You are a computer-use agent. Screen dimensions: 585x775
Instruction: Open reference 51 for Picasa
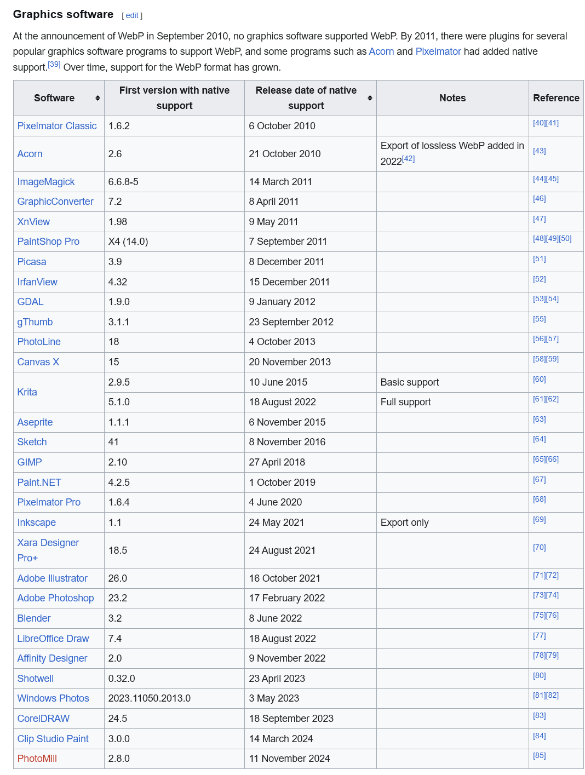[x=540, y=259]
